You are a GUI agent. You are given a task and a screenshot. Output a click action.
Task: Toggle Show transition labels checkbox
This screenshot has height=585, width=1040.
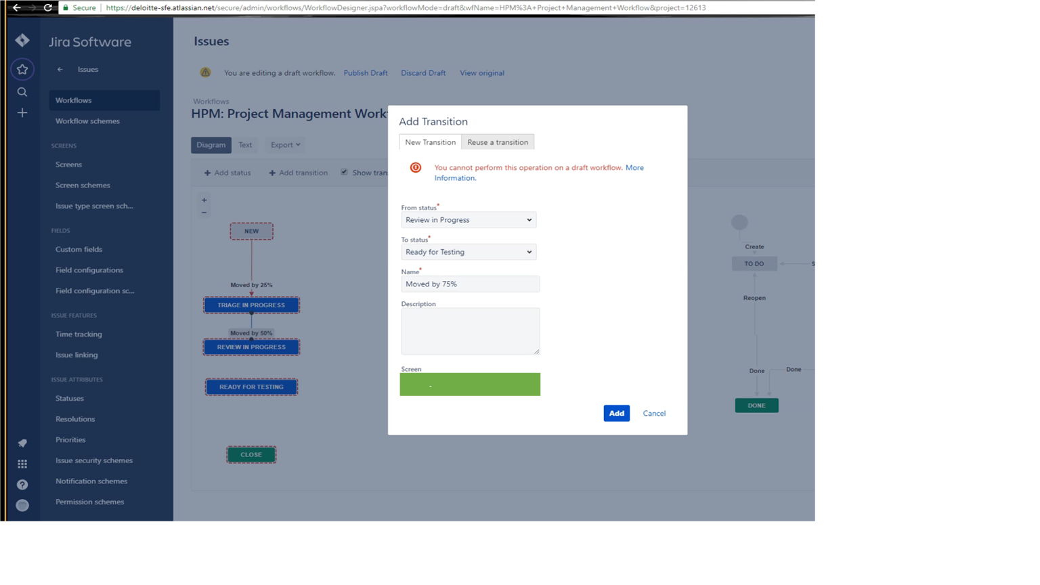(x=344, y=172)
